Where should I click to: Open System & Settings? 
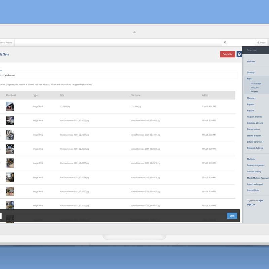pos(255,148)
